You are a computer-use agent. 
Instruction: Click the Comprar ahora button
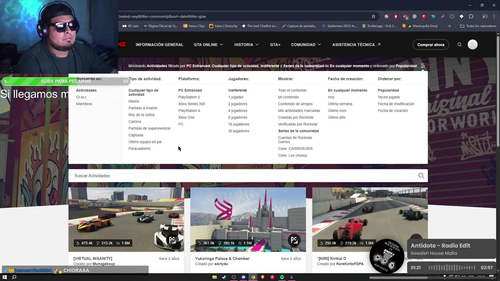(431, 44)
